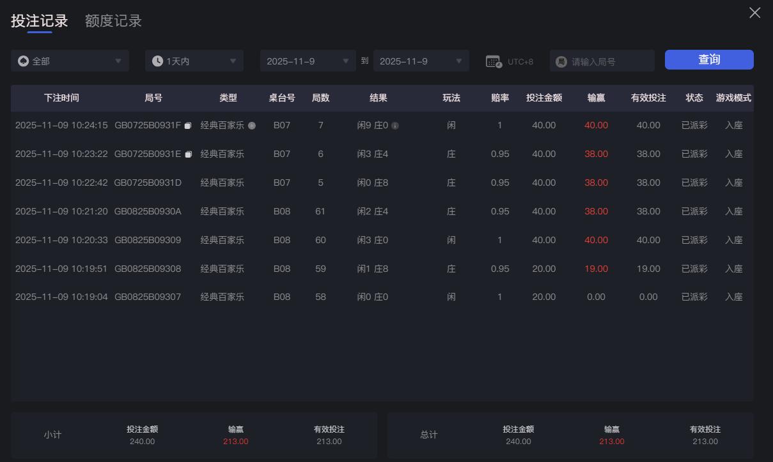Screen dimensions: 773x462
Task: Open the 全部 game type dropdown
Action: tap(70, 61)
